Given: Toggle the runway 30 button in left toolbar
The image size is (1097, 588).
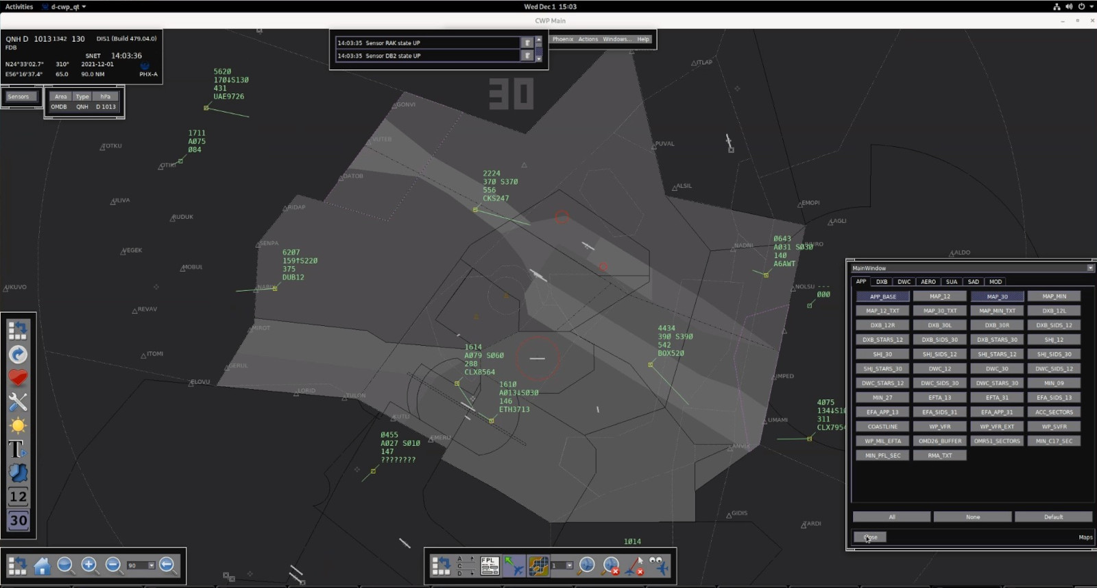Looking at the screenshot, I should click(18, 520).
